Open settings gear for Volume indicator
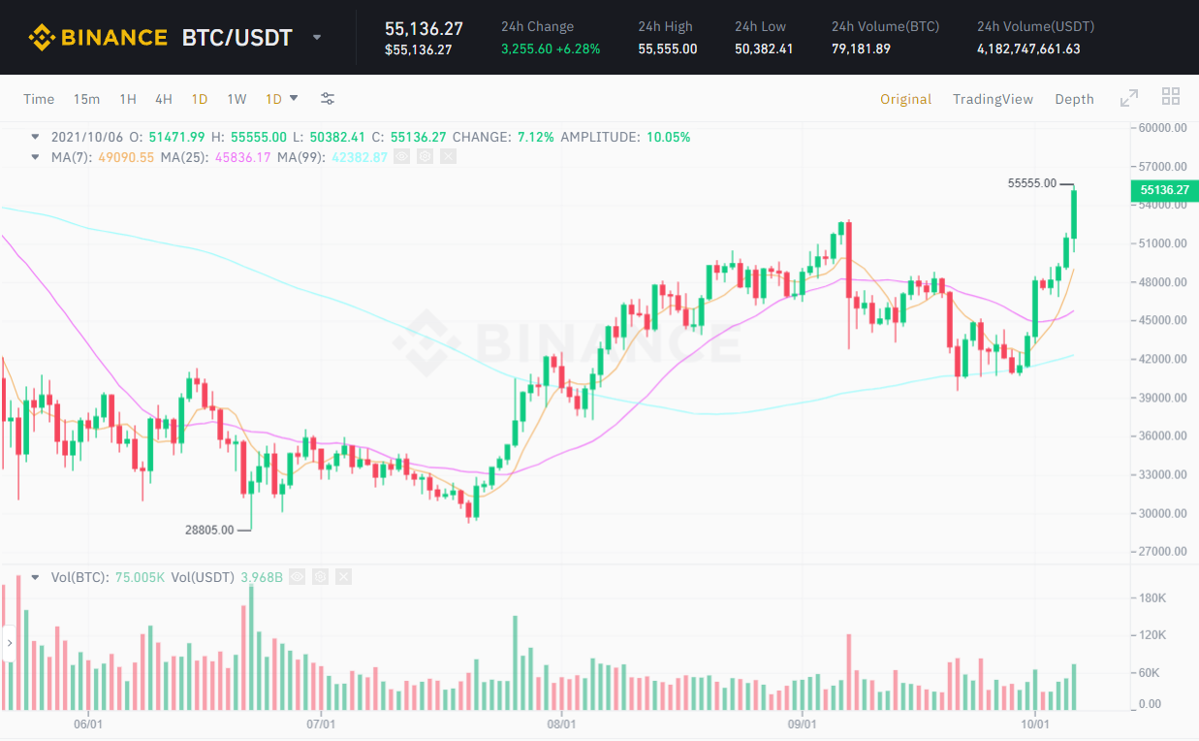The height and width of the screenshot is (741, 1199). click(x=320, y=577)
